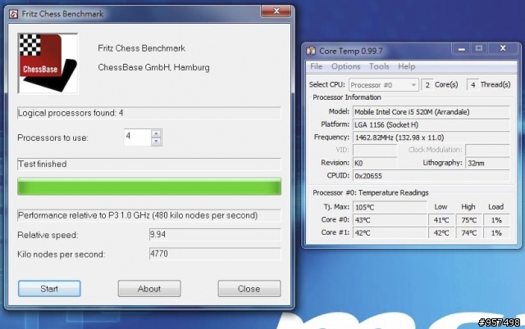Viewport: 525px width, 329px height.
Task: Click the Tj. Max value 105°C
Action: (x=390, y=207)
